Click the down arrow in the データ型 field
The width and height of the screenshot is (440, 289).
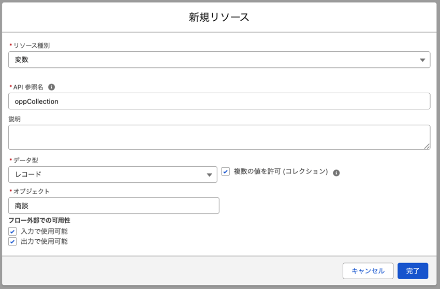(x=209, y=175)
